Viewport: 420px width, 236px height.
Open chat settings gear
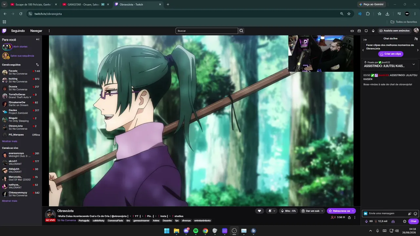tap(405, 221)
